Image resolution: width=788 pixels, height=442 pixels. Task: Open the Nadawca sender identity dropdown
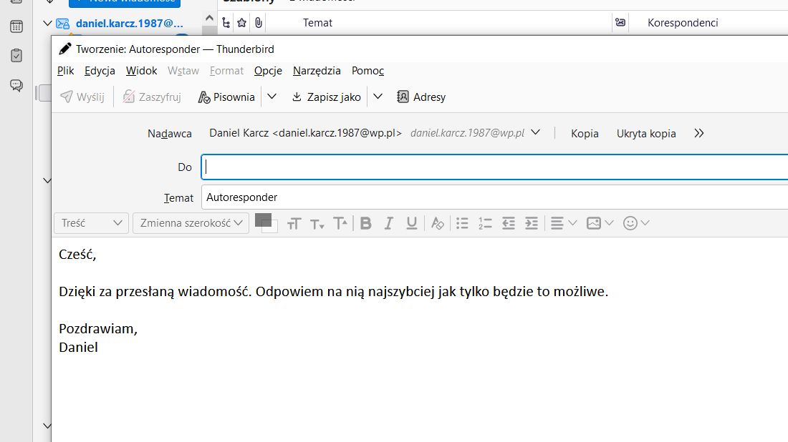(535, 132)
